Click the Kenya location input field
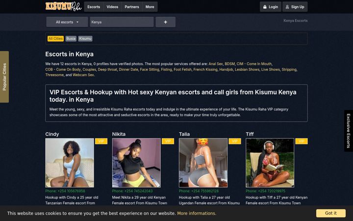Image resolution: width=353 pixels, height=221 pixels. [122, 22]
